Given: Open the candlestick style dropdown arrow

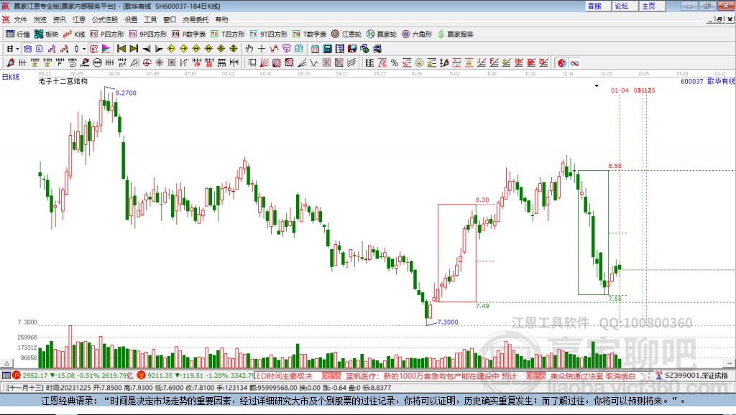Looking at the screenshot, I should [84, 49].
